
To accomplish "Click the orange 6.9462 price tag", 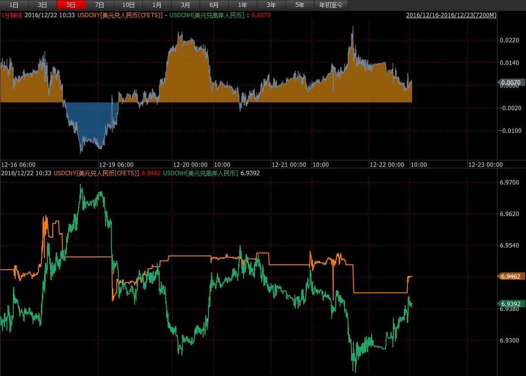I will (510, 277).
